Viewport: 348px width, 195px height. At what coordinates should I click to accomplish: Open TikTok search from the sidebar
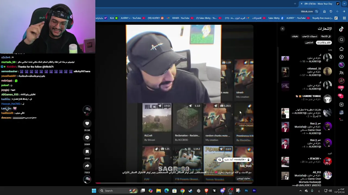[341, 40]
